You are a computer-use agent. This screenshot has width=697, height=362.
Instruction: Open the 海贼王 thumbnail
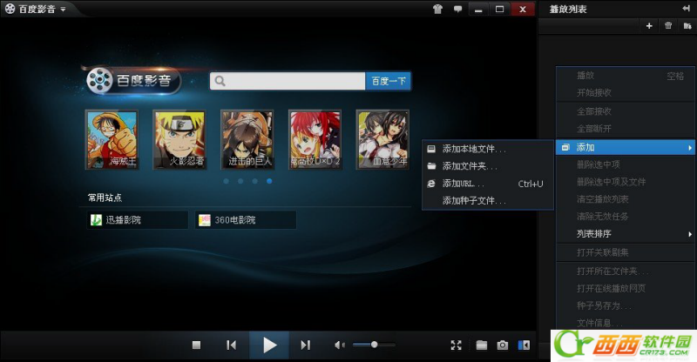112,139
